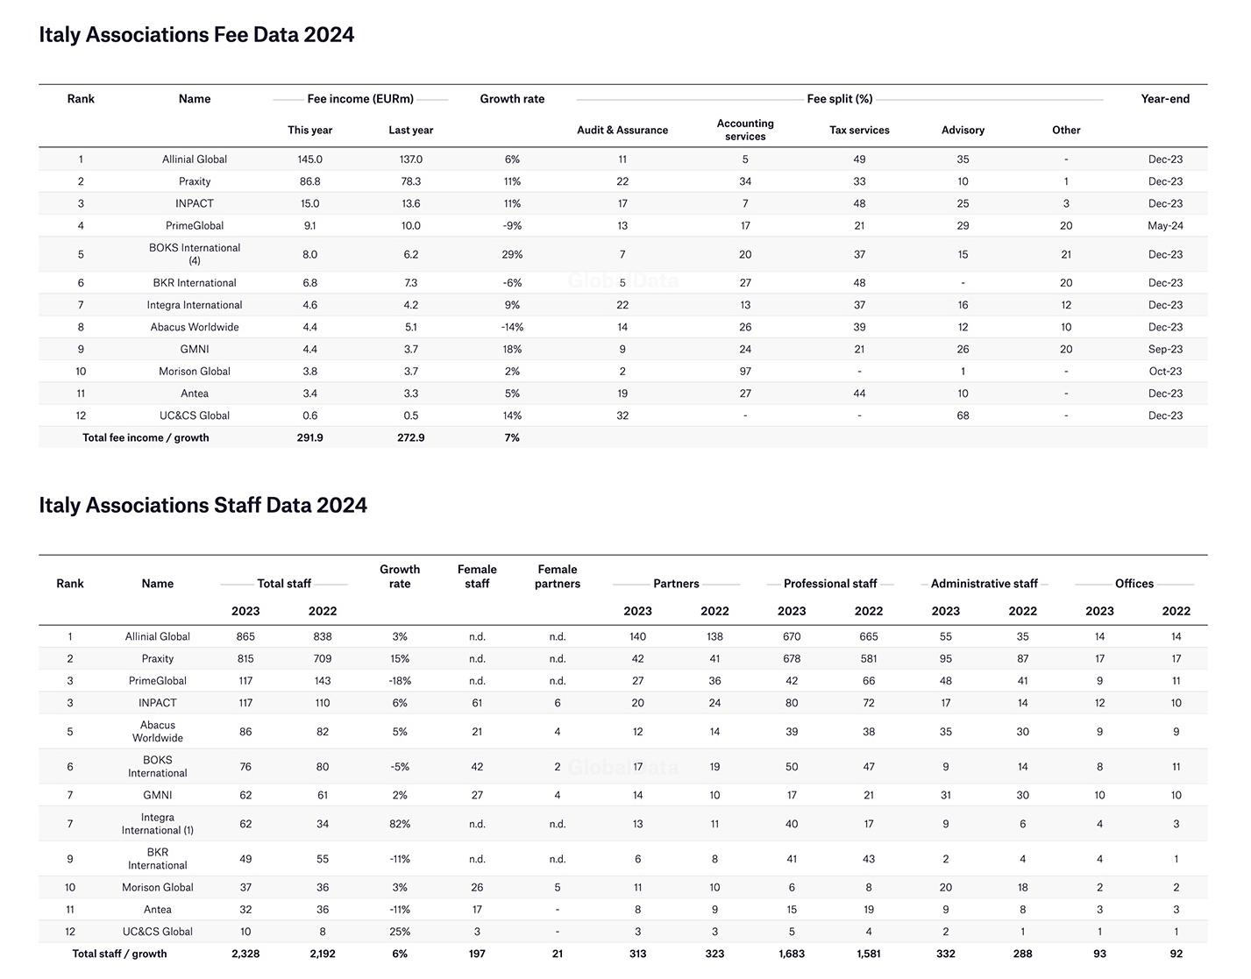Click the Audit & Assurance column header

point(622,131)
